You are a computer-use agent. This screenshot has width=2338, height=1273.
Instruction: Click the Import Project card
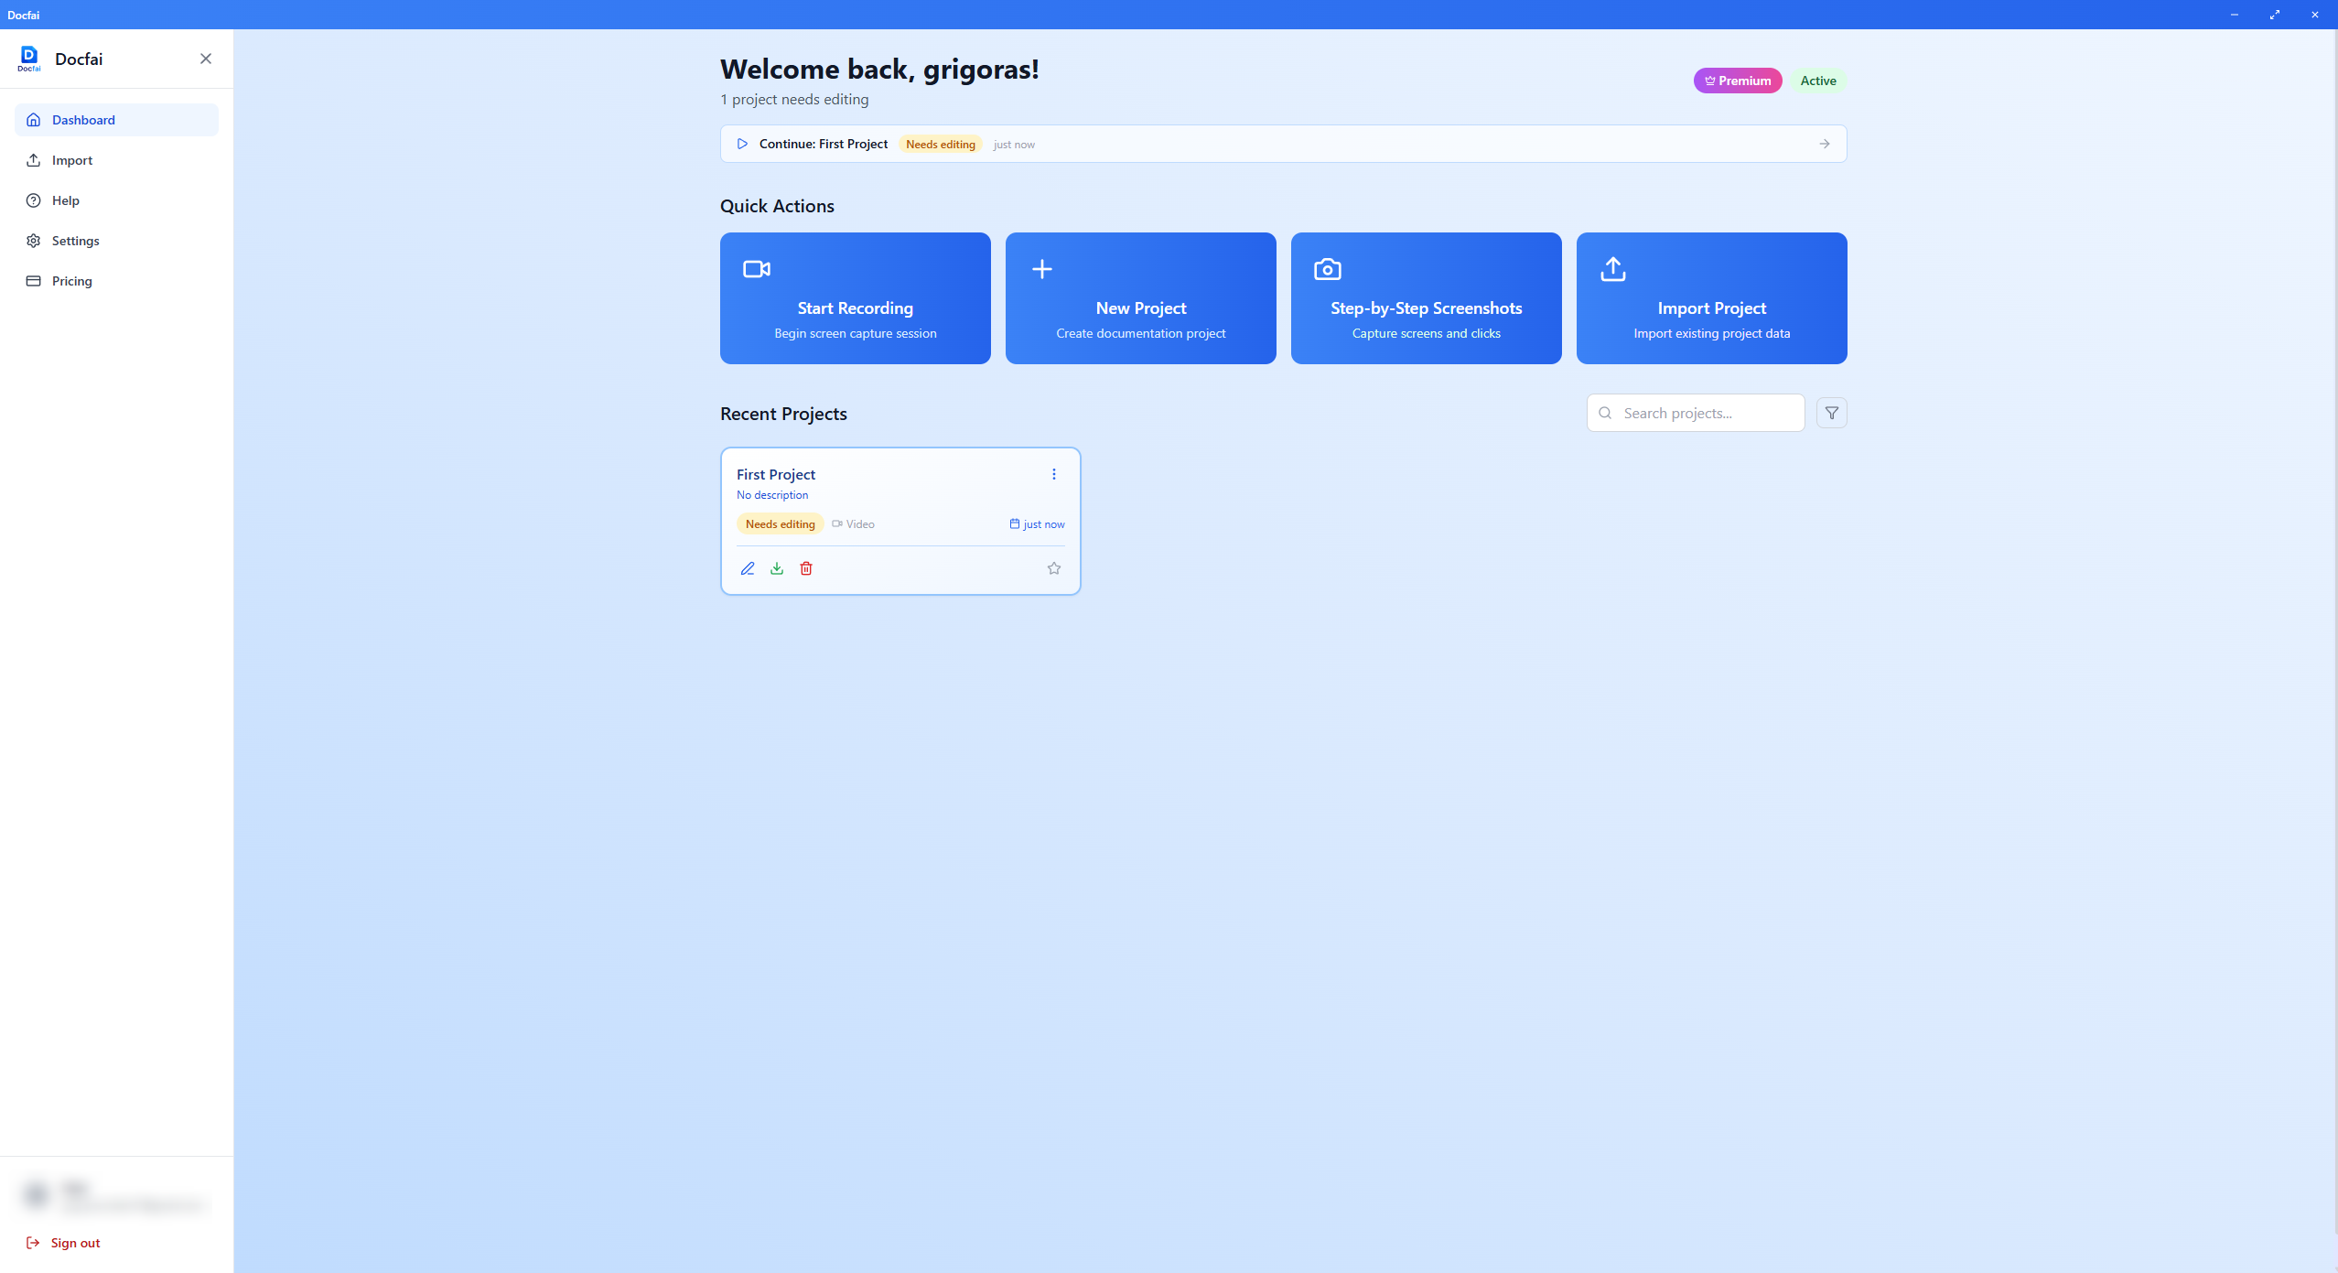[x=1711, y=298]
